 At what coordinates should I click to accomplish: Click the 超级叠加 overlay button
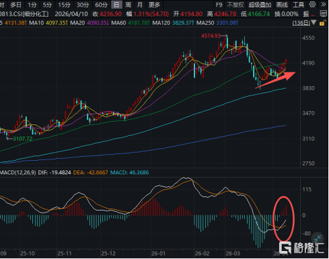point(260,5)
